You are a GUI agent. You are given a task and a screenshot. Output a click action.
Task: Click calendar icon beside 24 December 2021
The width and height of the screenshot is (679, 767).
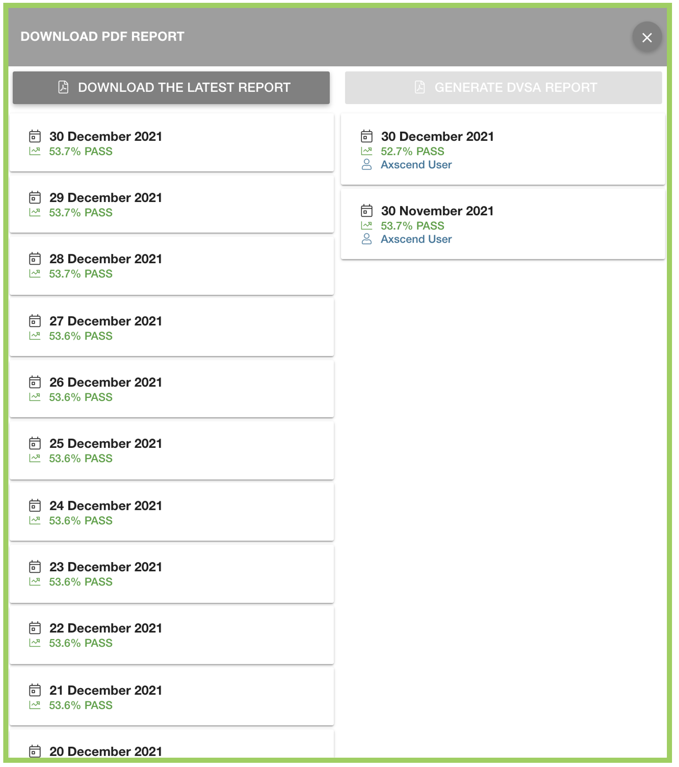click(35, 506)
